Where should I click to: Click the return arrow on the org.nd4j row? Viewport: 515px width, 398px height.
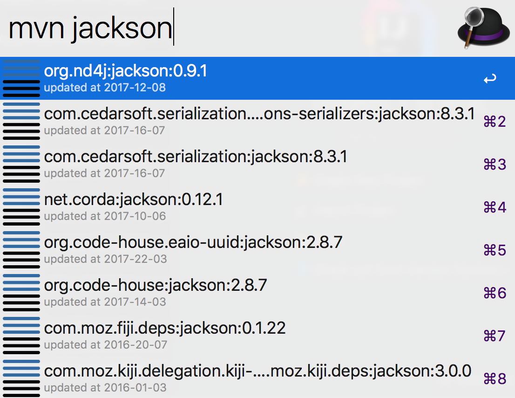pos(490,79)
